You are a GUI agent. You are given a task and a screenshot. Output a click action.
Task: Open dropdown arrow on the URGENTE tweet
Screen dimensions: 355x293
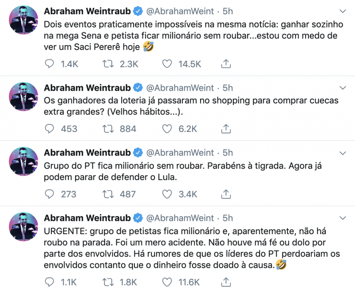342,218
